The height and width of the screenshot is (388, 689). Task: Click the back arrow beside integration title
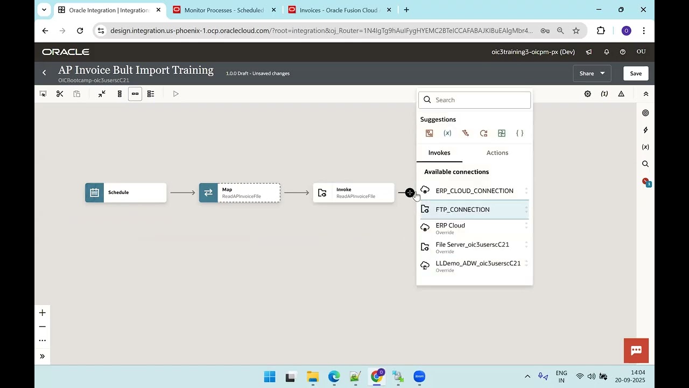[44, 73]
